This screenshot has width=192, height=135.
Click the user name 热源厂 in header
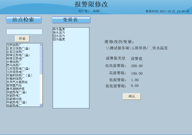[97, 11]
